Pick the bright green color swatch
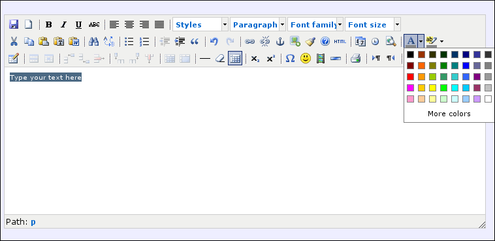Image resolution: width=495 pixels, height=241 pixels. (443, 88)
